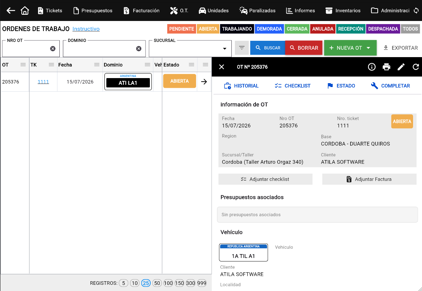The height and width of the screenshot is (291, 422).
Task: Select 50 registros per page
Action: click(x=157, y=283)
